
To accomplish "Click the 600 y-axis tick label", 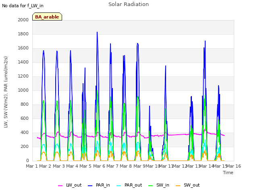I will (x=25, y=119).
